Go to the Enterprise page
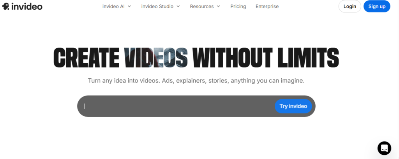399x159 pixels. point(267,6)
